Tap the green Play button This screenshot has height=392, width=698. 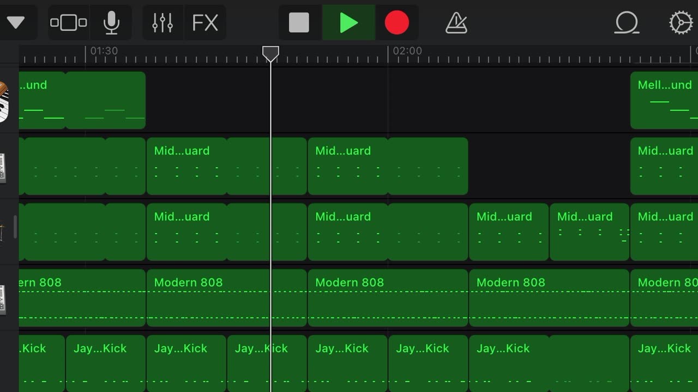(x=348, y=23)
